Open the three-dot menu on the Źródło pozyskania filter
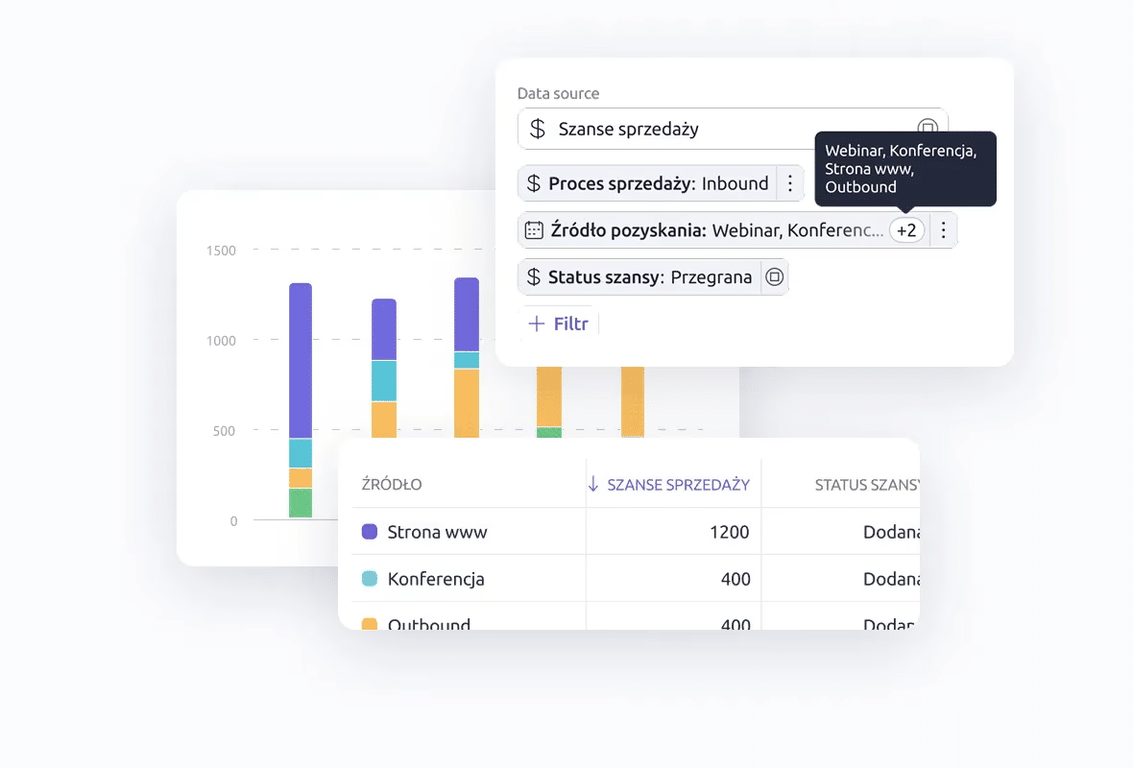1133x768 pixels. tap(943, 230)
